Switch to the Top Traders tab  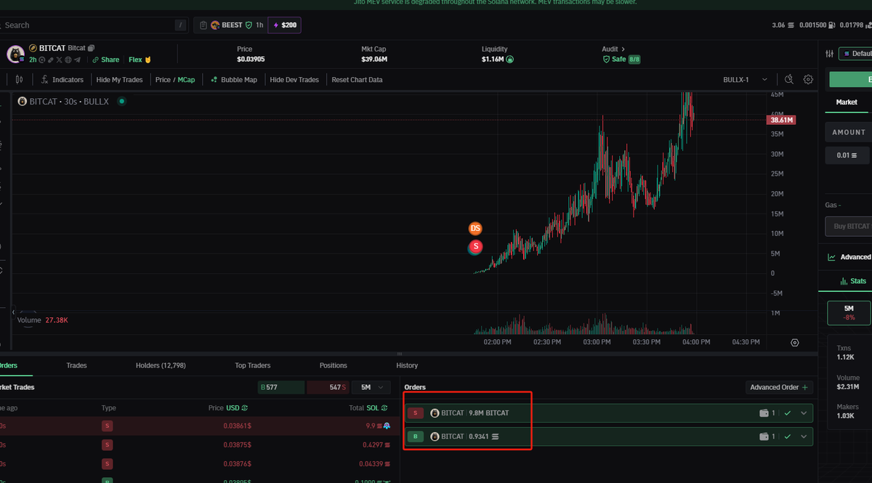(x=252, y=365)
